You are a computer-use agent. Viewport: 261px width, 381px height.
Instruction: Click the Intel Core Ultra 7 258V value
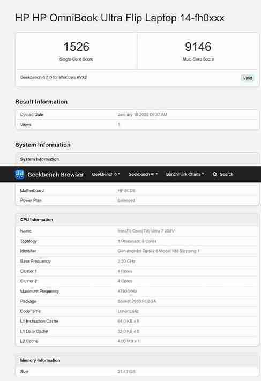[146, 231]
